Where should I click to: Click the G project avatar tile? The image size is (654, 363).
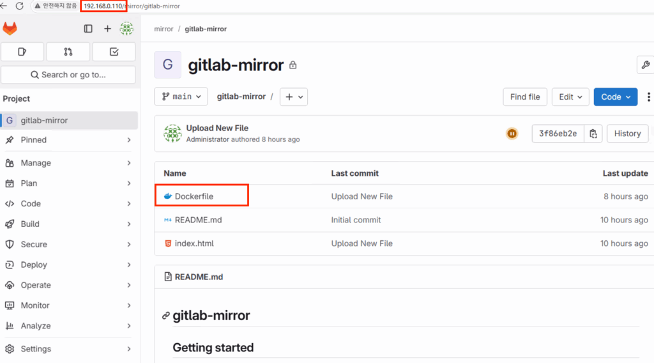pos(168,65)
